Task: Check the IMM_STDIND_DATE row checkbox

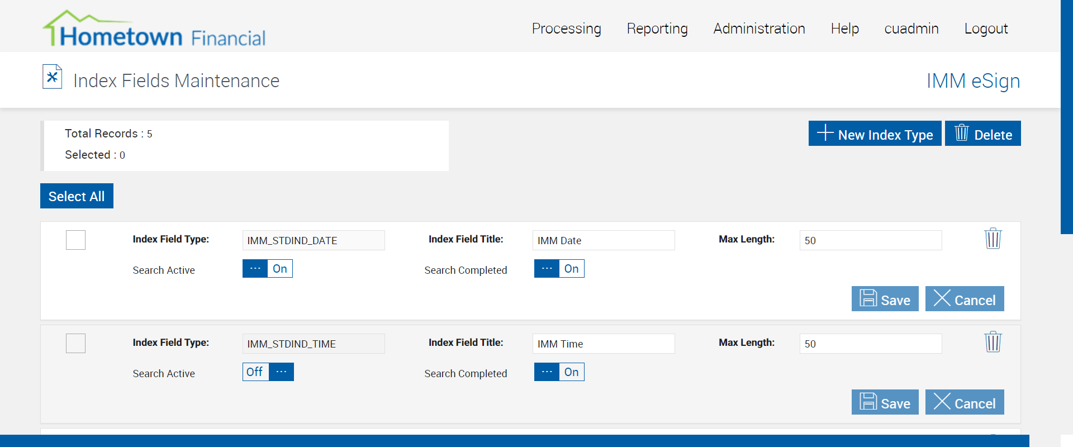Action: click(75, 240)
